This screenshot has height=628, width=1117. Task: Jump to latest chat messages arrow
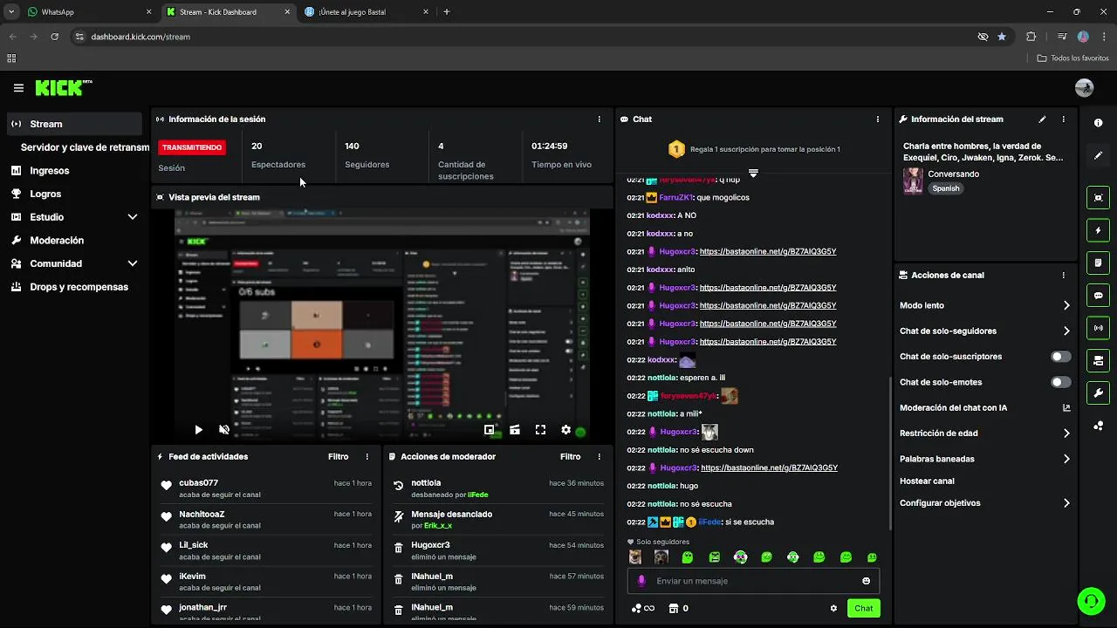pyautogui.click(x=753, y=174)
